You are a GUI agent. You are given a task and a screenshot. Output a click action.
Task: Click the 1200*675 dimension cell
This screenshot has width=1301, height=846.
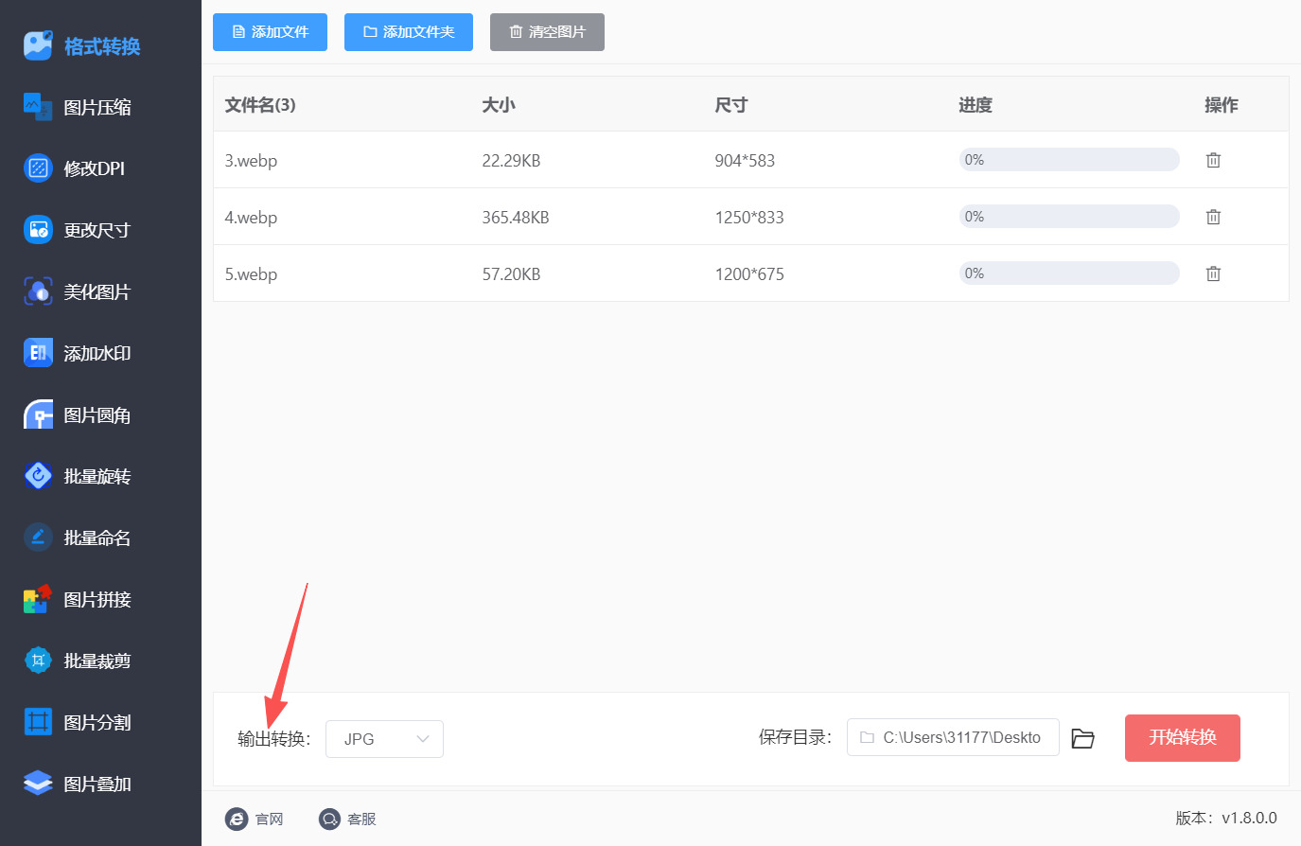(x=749, y=274)
